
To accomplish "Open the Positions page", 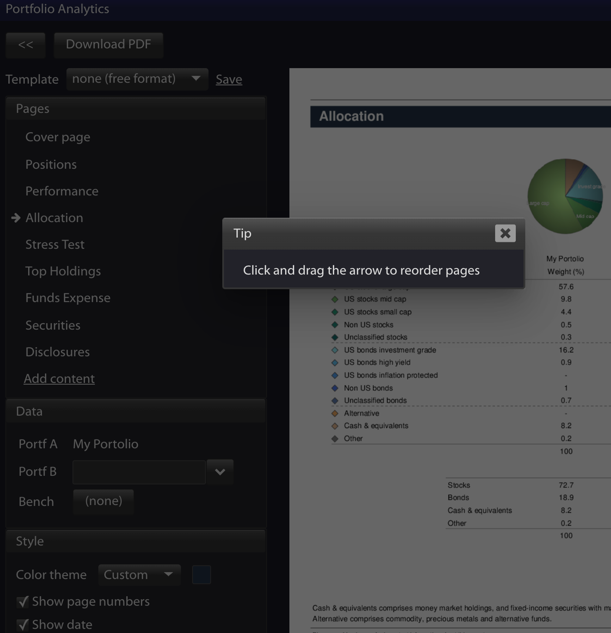I will [51, 164].
